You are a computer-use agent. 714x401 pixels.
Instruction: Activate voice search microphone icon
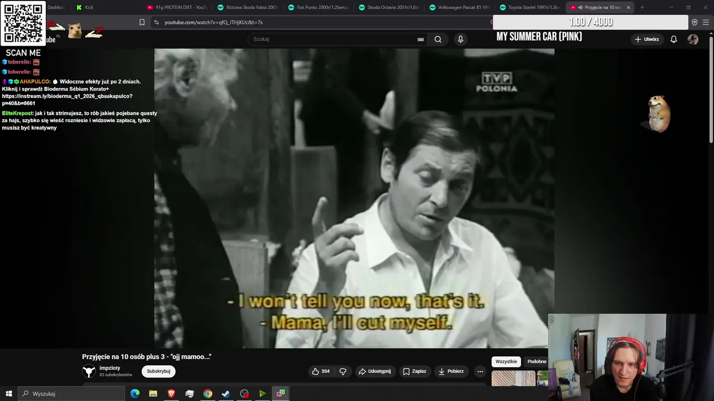460,39
